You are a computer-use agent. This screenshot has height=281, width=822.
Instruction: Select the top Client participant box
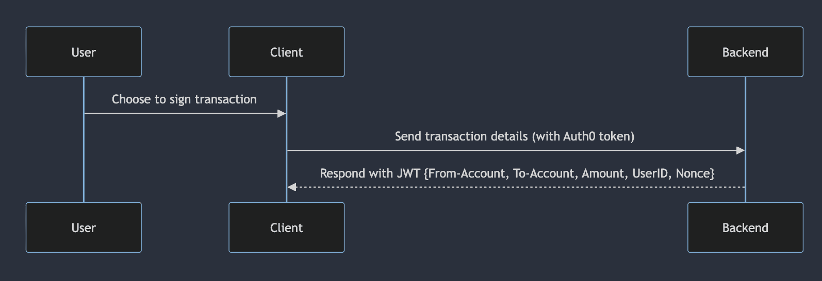pos(286,52)
